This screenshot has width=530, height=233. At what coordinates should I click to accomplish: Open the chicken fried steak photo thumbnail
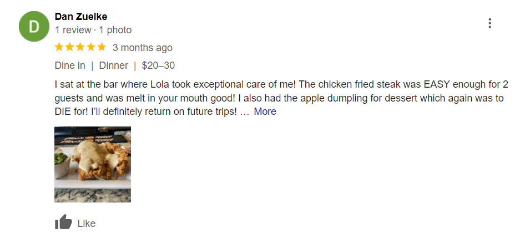[93, 164]
